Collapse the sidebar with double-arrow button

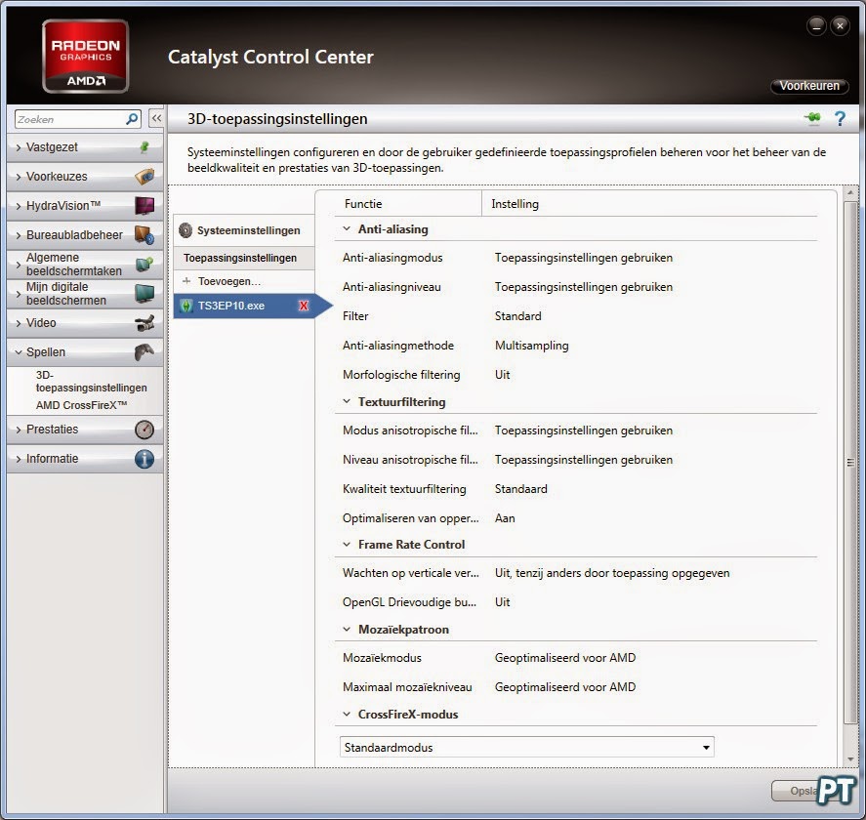(157, 118)
